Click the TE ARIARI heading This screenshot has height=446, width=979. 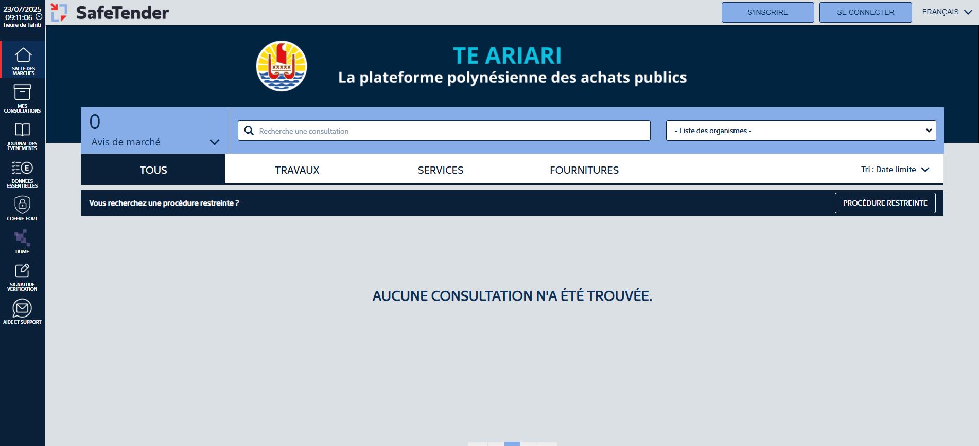pos(507,55)
